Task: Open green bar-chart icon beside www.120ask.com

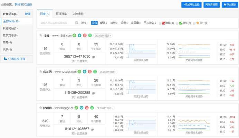Action: pos(79,71)
